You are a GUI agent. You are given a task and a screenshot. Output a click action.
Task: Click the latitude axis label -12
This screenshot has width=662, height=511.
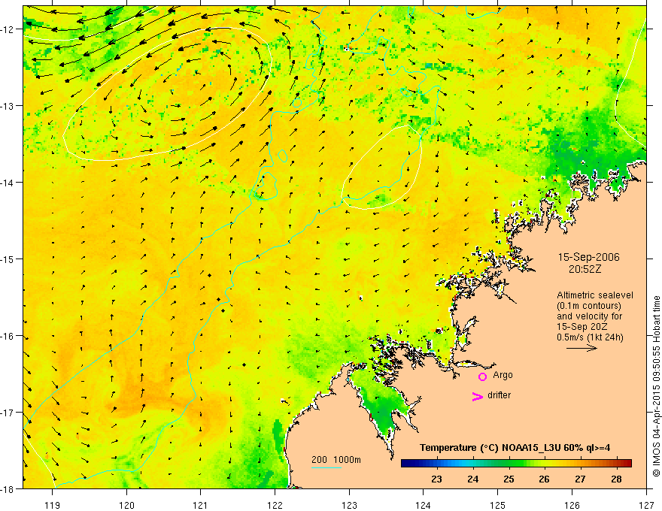coord(8,29)
